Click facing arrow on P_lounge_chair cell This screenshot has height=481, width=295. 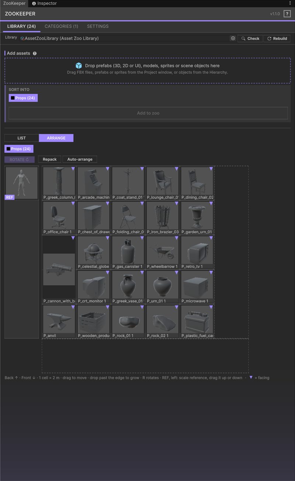coord(177,169)
